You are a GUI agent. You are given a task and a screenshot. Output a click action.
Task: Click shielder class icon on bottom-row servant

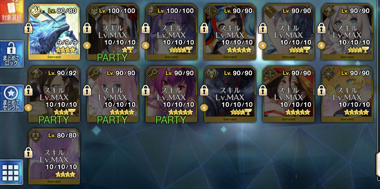36,136
